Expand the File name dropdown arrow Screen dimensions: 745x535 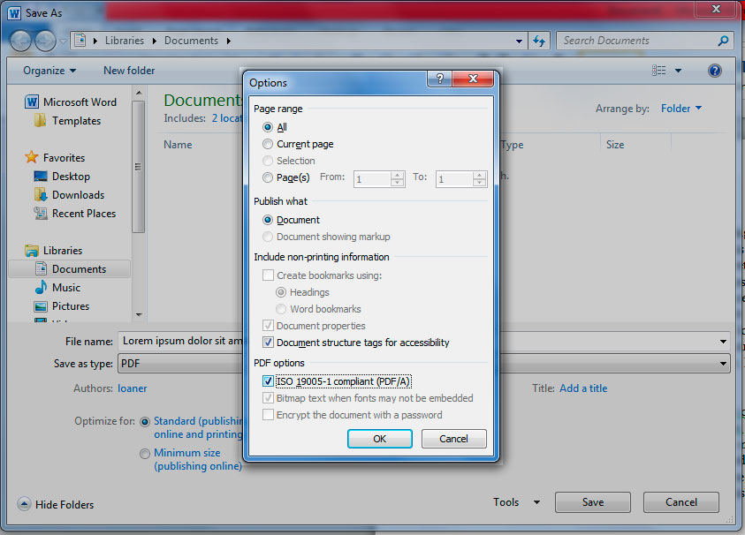[723, 342]
